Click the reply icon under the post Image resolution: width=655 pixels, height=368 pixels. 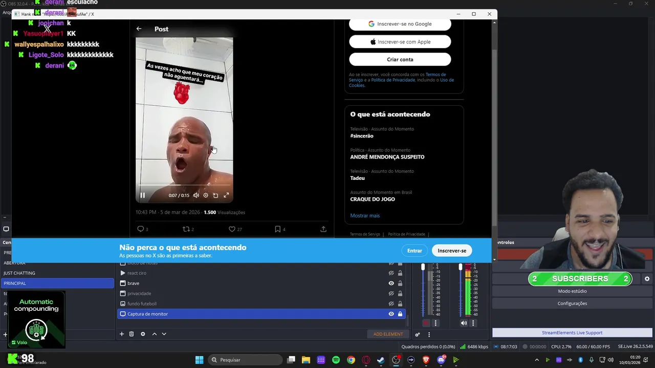[x=140, y=229]
